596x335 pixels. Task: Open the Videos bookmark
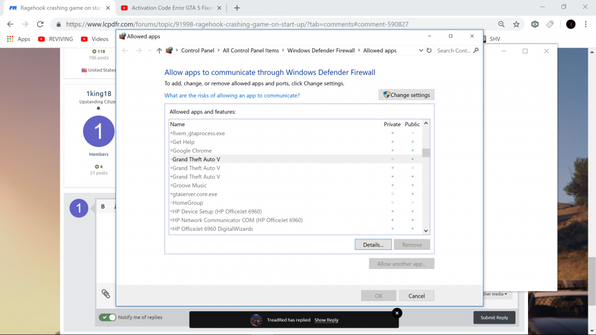95,39
